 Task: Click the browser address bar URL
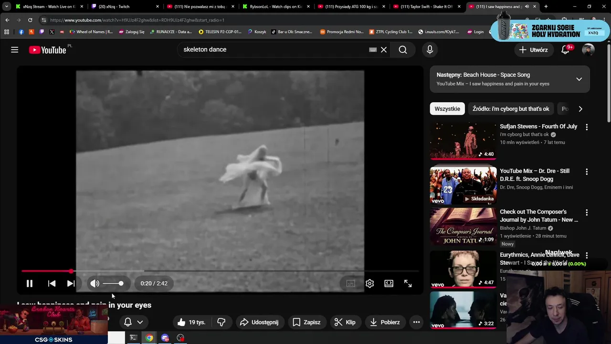(137, 20)
